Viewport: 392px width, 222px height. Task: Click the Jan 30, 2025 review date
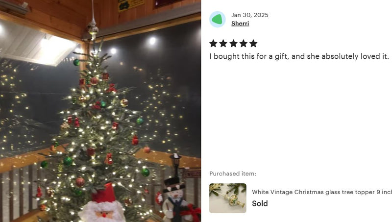250,15
